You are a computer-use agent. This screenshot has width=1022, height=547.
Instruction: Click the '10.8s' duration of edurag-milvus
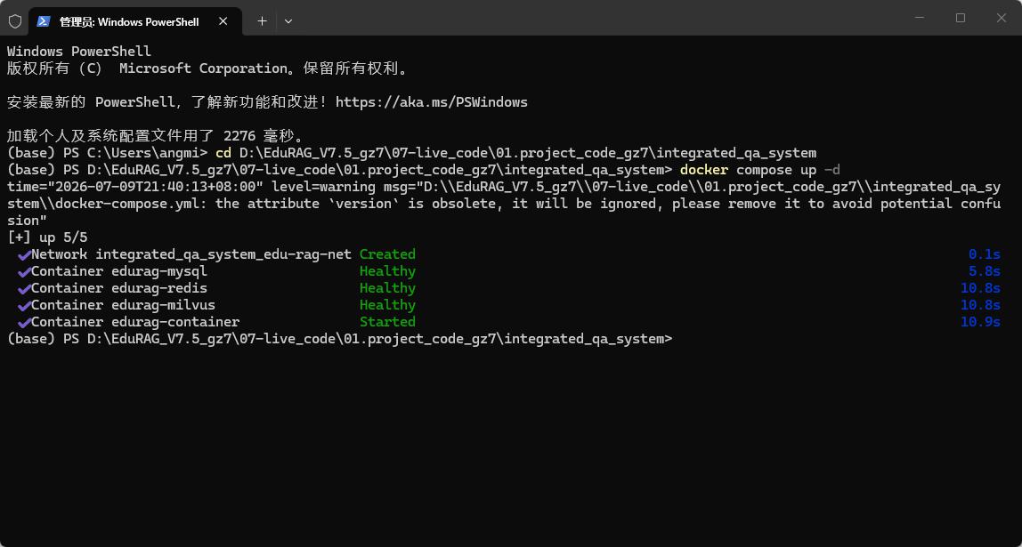(980, 305)
